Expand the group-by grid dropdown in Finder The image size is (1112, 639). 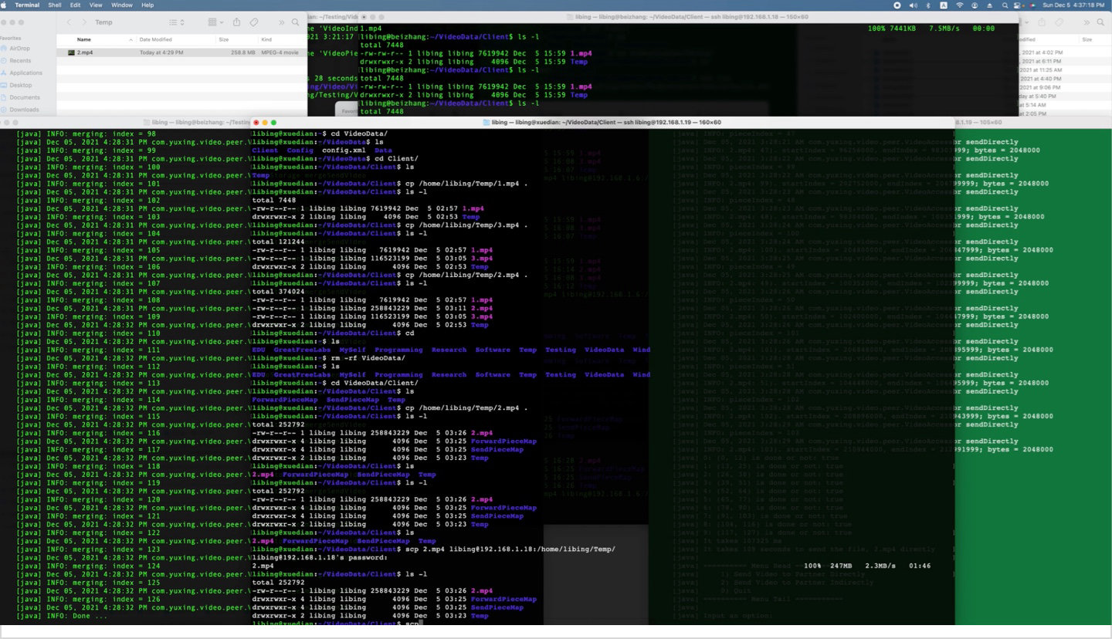coord(215,22)
